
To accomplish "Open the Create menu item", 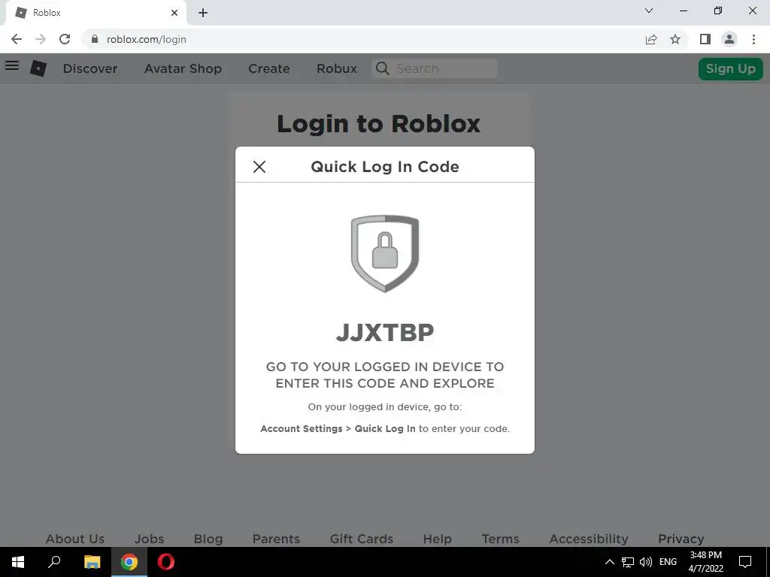I will [x=269, y=68].
